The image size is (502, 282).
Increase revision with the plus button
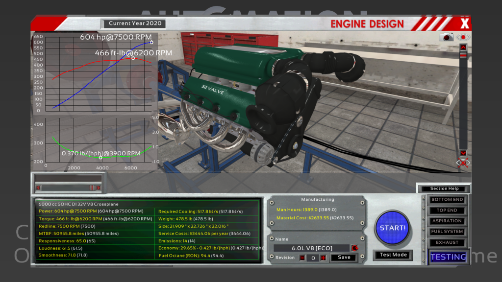(x=323, y=258)
